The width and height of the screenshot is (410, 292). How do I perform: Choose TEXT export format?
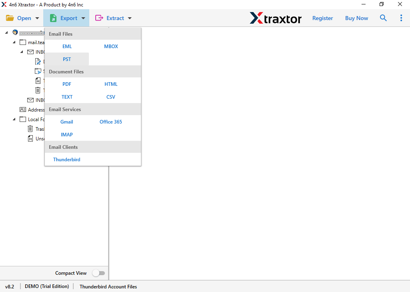(x=67, y=97)
